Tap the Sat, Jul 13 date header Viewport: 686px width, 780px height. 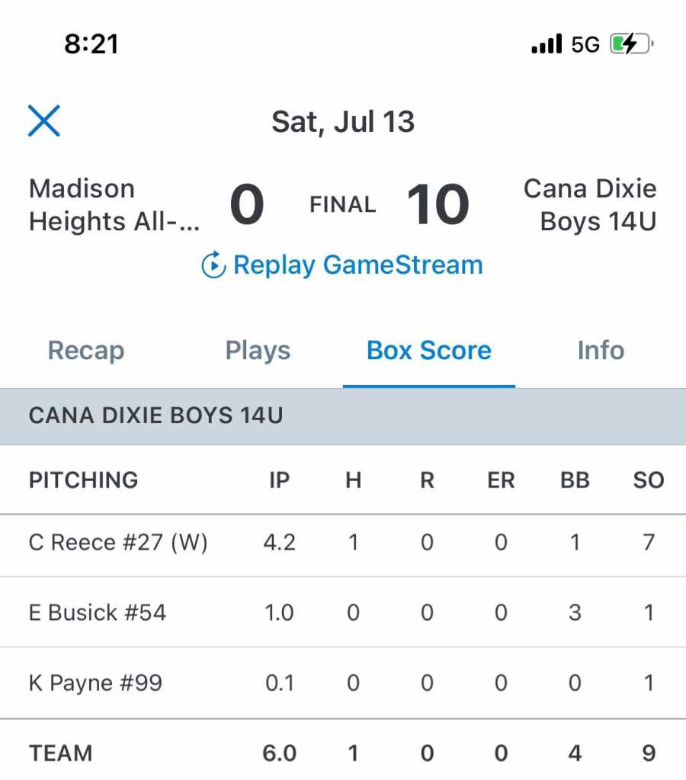[343, 122]
